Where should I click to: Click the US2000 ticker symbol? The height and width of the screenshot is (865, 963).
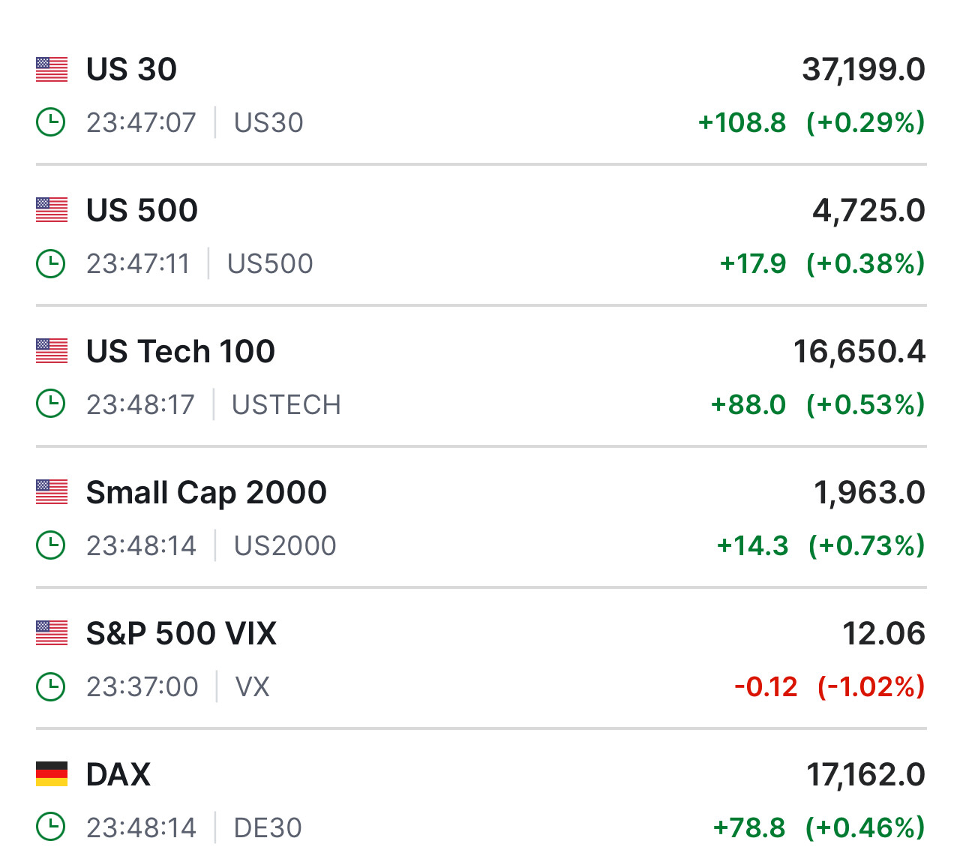285,546
